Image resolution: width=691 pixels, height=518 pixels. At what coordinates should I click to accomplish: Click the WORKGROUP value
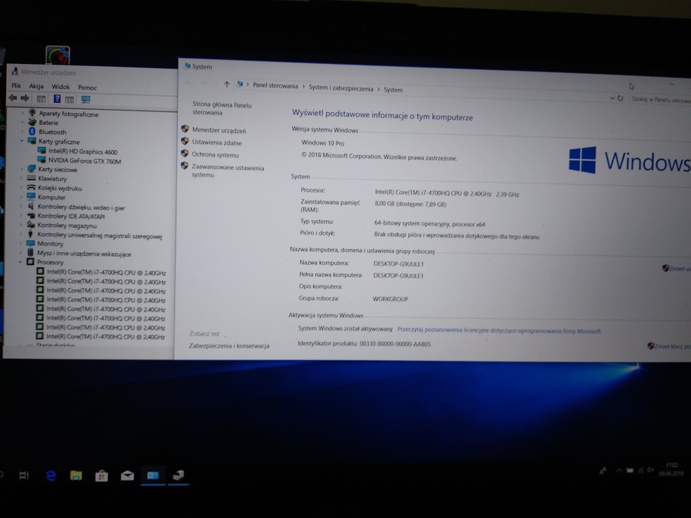pyautogui.click(x=391, y=299)
